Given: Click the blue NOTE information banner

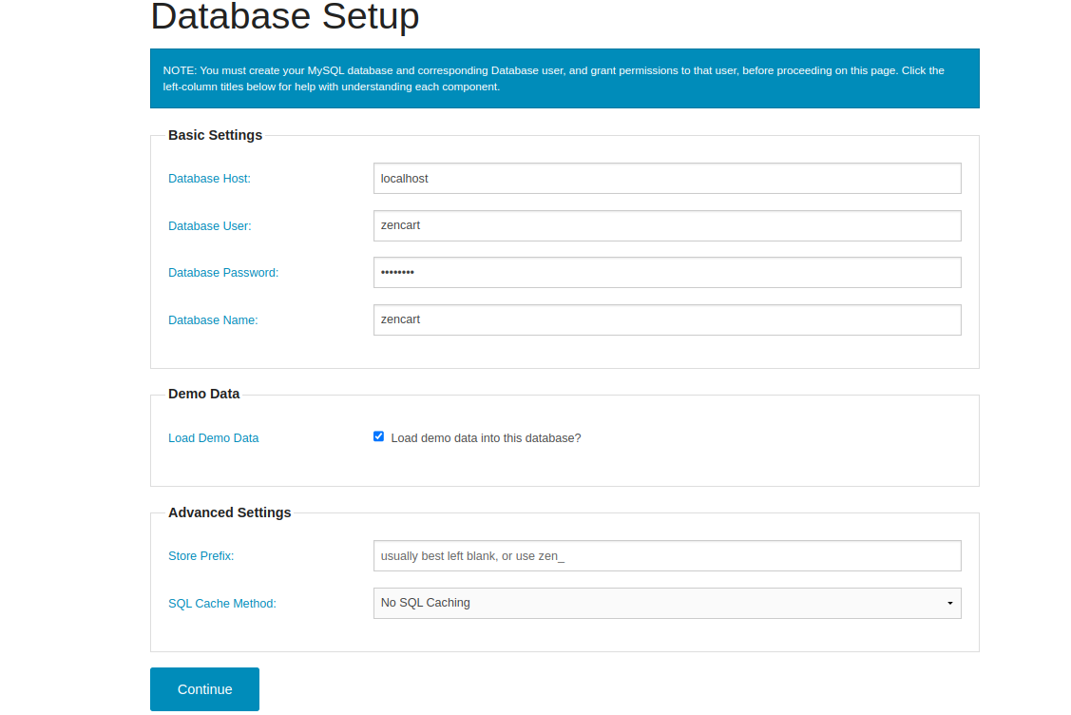Looking at the screenshot, I should pos(564,79).
